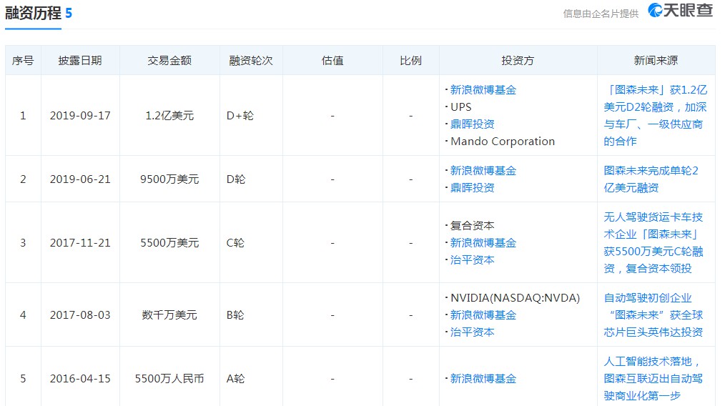Select amount cell 1.2亿美元
Viewport: 725px width, 406px height.
169,116
